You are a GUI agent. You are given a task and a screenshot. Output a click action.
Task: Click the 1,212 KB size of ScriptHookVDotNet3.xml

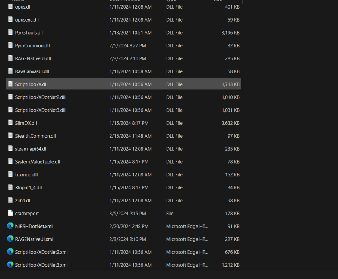[x=230, y=265]
